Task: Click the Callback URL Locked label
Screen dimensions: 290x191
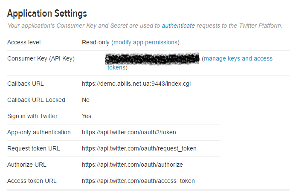Action: tap(36, 100)
